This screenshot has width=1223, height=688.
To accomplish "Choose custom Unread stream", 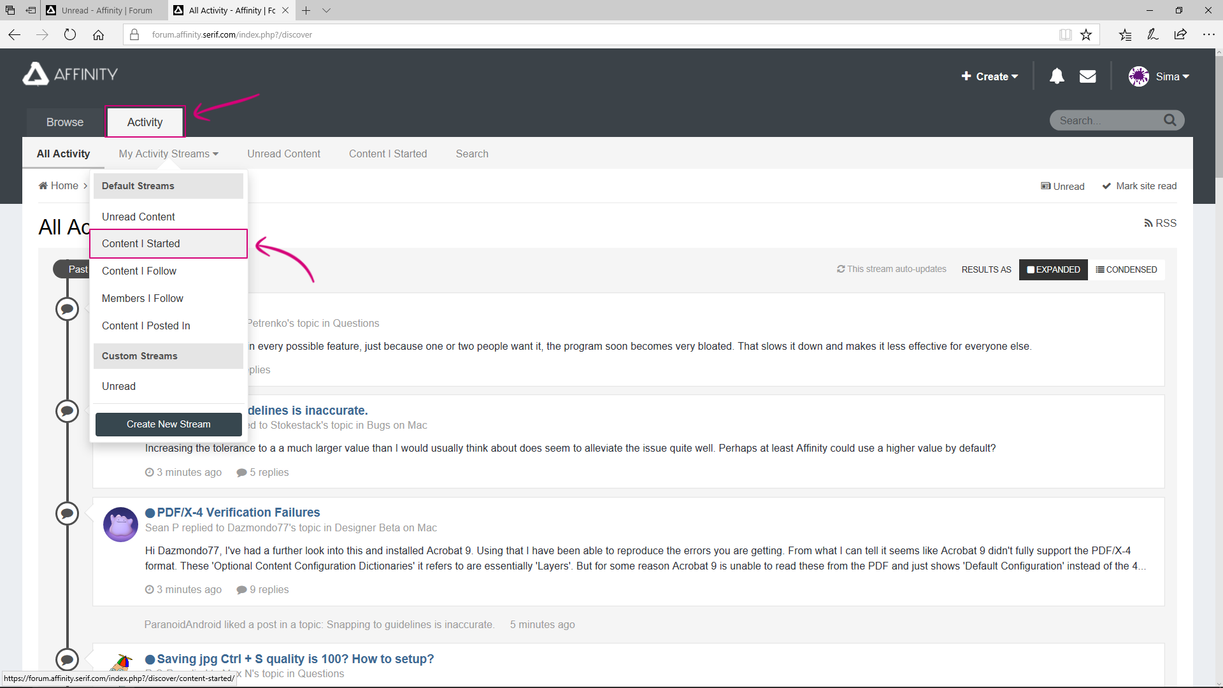I will 168,386.
